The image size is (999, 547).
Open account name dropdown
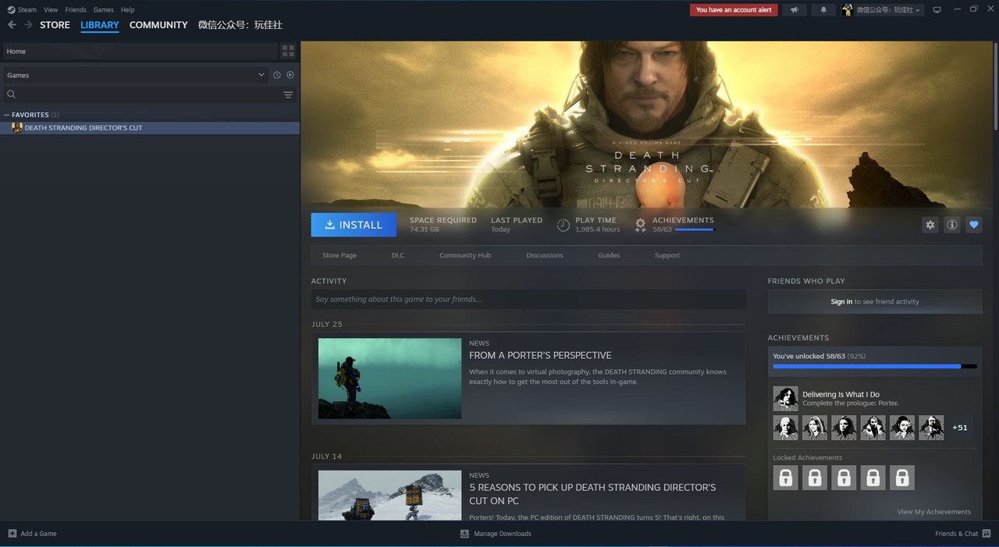pos(889,10)
